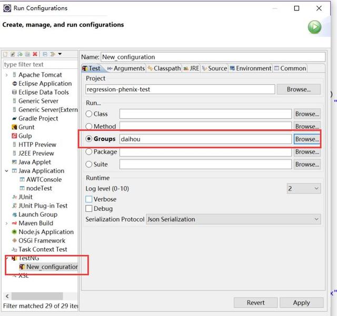
Task: Click Browse next to Groups field
Action: [307, 139]
